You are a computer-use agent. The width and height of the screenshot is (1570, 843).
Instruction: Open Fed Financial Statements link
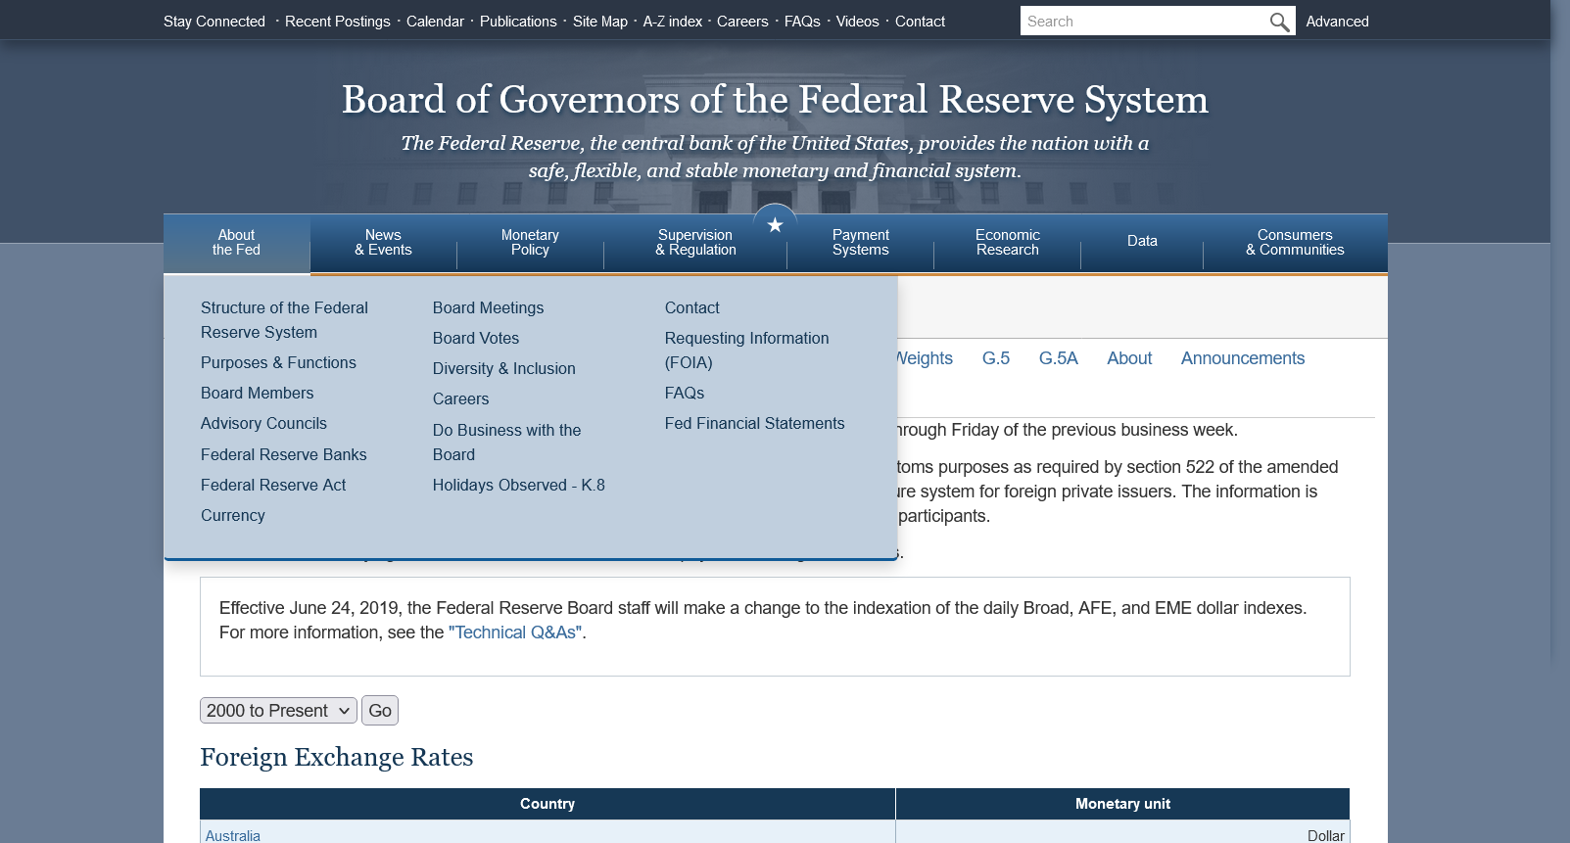(x=754, y=424)
